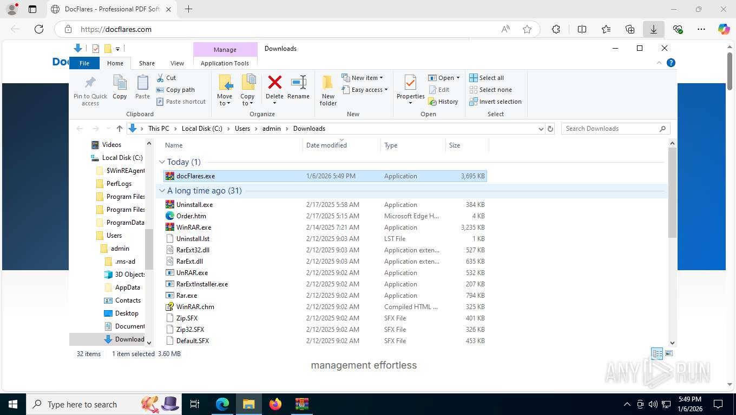Sort by Date modified column
Viewport: 736px width, 415px height.
[341, 145]
